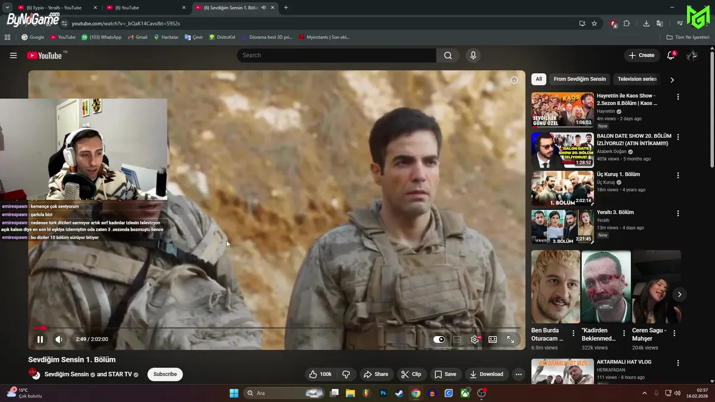Seek on the video progress bar
Screen dimensions: 715x402
coord(277,328)
